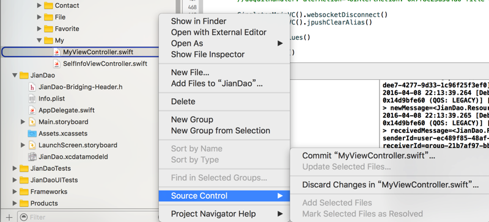Click the JianDao.xcdatamodeld data model icon

point(32,157)
